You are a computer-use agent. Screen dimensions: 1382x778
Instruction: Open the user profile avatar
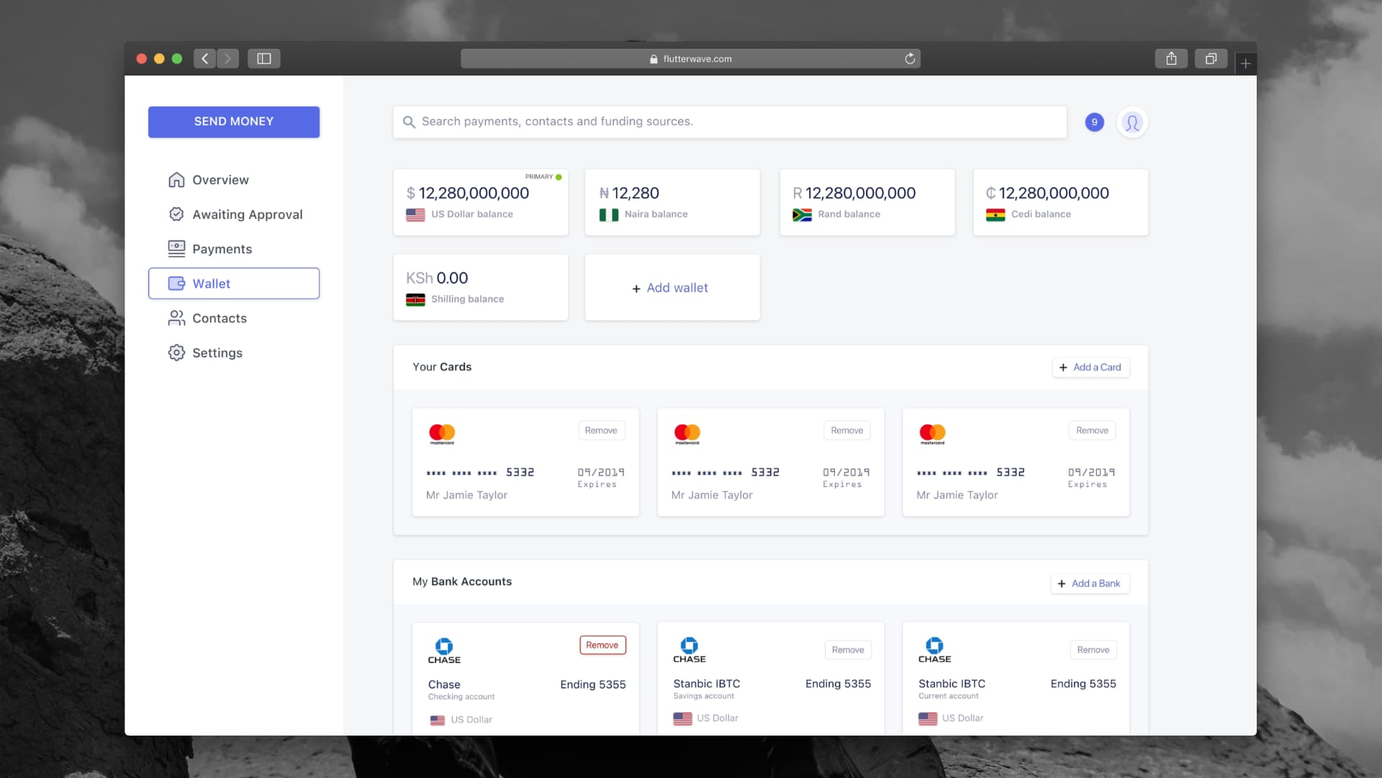(1132, 122)
